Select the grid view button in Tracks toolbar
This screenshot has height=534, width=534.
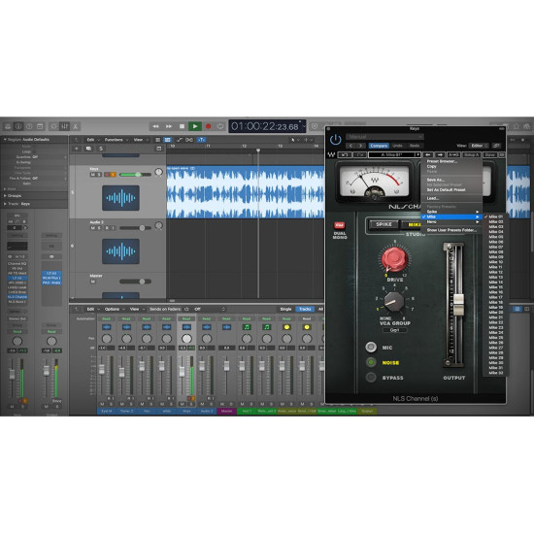[167, 140]
